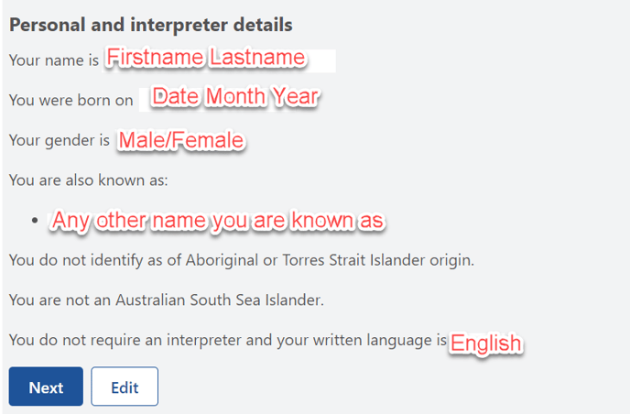Click the Australian South Sea Islander statement
This screenshot has height=414, width=630.
pos(167,300)
